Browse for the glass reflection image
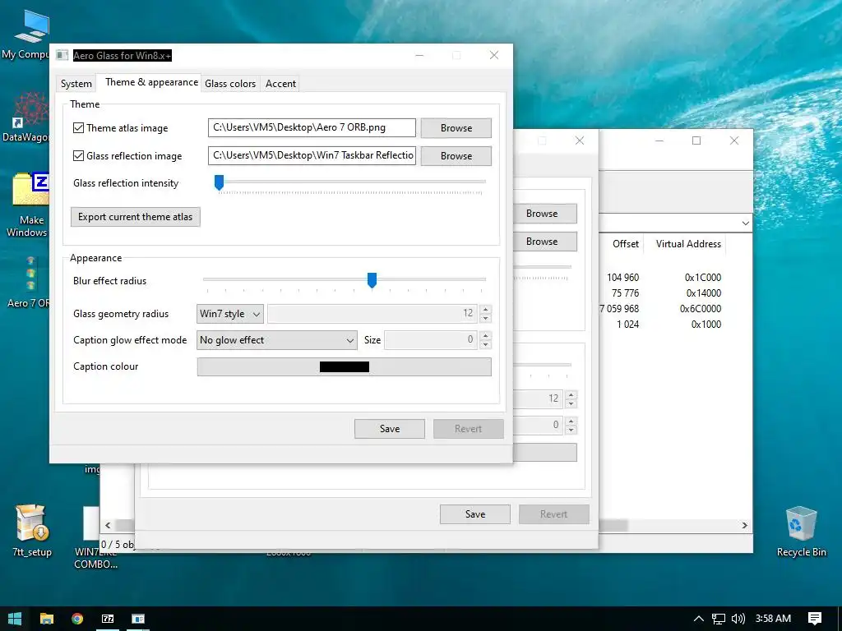Image resolution: width=842 pixels, height=631 pixels. [x=456, y=155]
